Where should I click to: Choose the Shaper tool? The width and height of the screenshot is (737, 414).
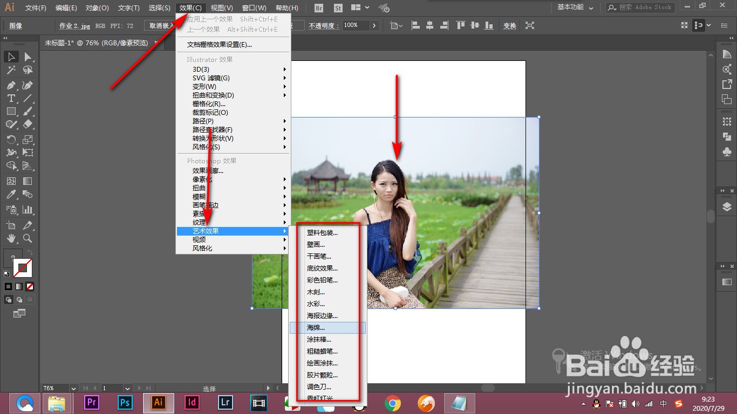tap(11, 124)
